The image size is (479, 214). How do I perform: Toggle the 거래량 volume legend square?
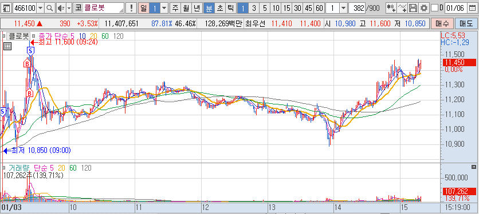4,168
